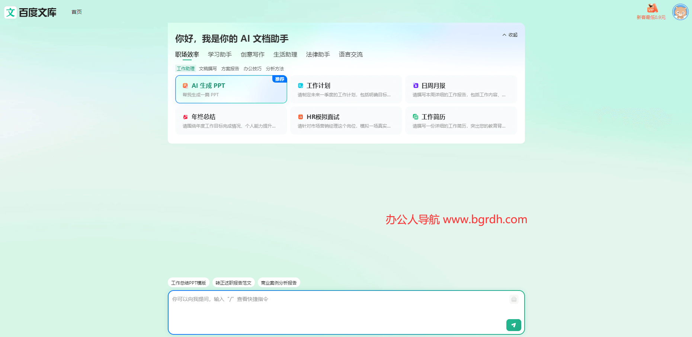Open the 日周月报 calendar icon
This screenshot has width=692, height=337.
[416, 86]
